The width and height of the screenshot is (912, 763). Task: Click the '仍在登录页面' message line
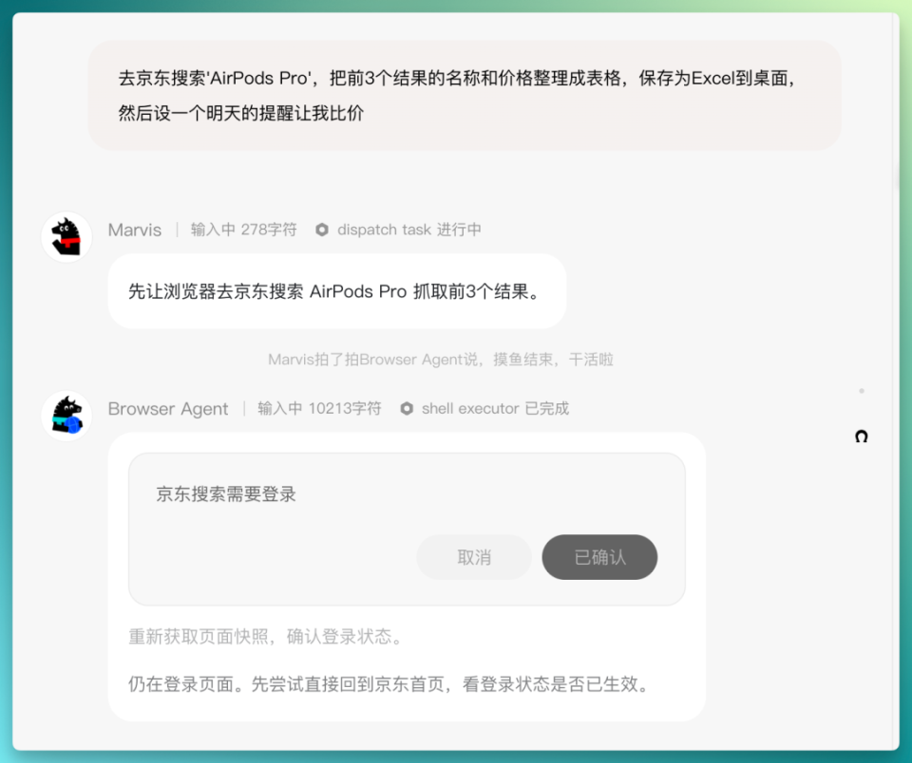[389, 684]
